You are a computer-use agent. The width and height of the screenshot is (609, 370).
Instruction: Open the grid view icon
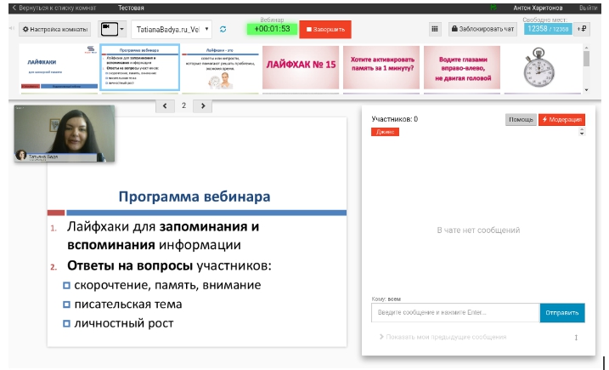click(x=435, y=29)
